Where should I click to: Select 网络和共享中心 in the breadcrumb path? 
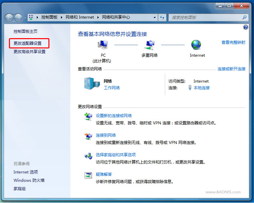coord(116,17)
